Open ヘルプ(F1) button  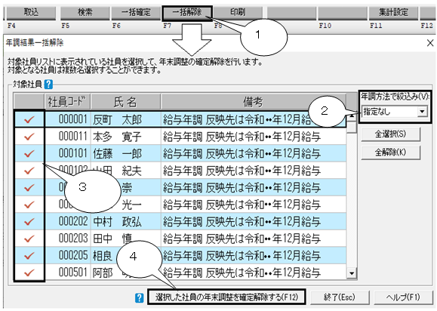[x=403, y=297]
